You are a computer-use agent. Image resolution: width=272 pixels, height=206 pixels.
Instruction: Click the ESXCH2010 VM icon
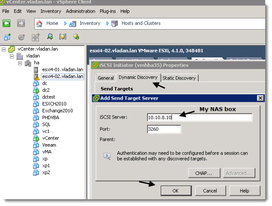point(36,104)
